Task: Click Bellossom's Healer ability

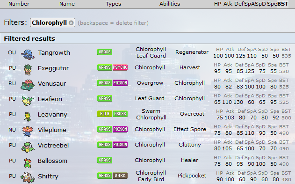Action: click(x=189, y=160)
